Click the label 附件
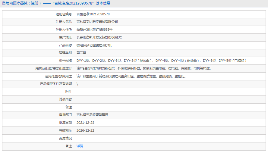Image resolution: width=268 pixels, height=153 pixels. (x=68, y=92)
